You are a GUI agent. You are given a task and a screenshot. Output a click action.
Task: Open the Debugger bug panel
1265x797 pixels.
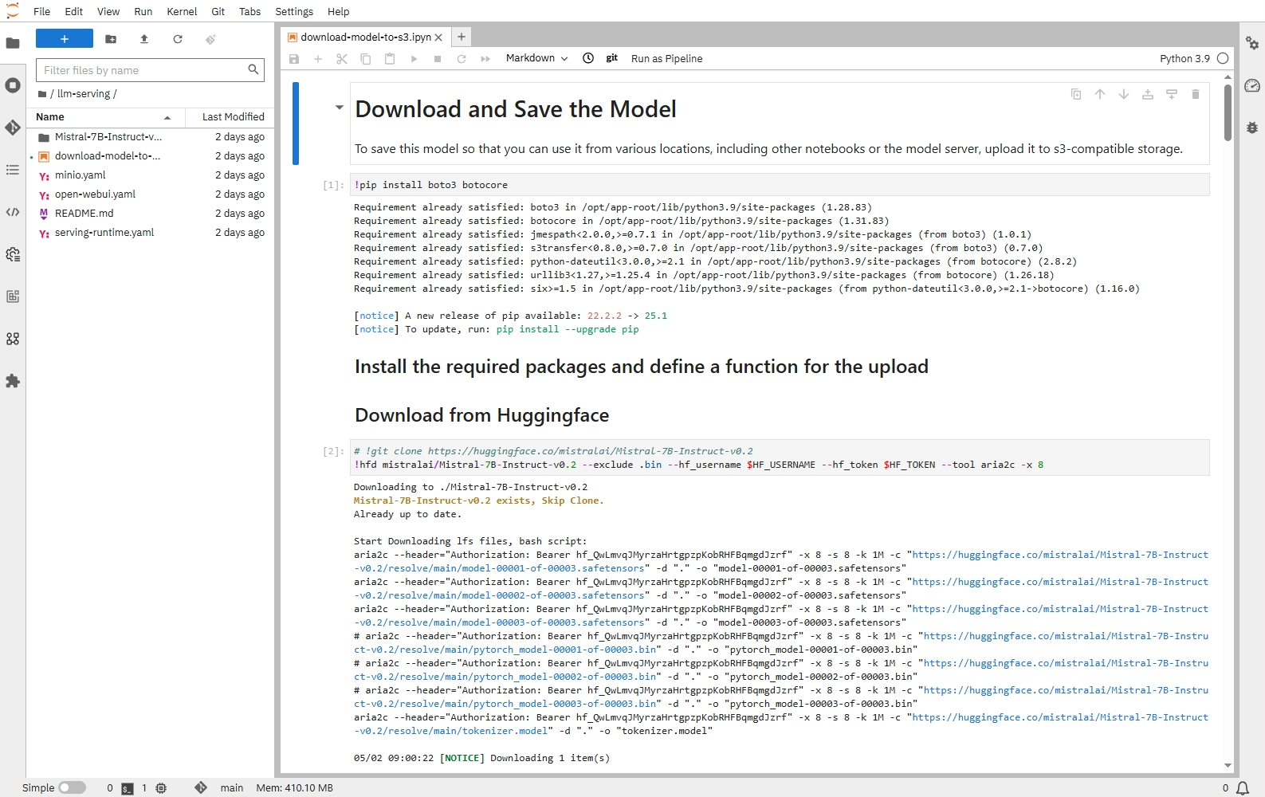1252,128
